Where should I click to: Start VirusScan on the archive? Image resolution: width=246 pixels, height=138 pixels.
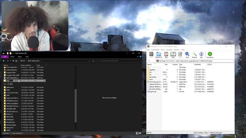coord(210,55)
